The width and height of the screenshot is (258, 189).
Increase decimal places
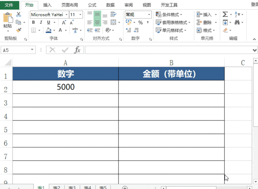[128, 30]
